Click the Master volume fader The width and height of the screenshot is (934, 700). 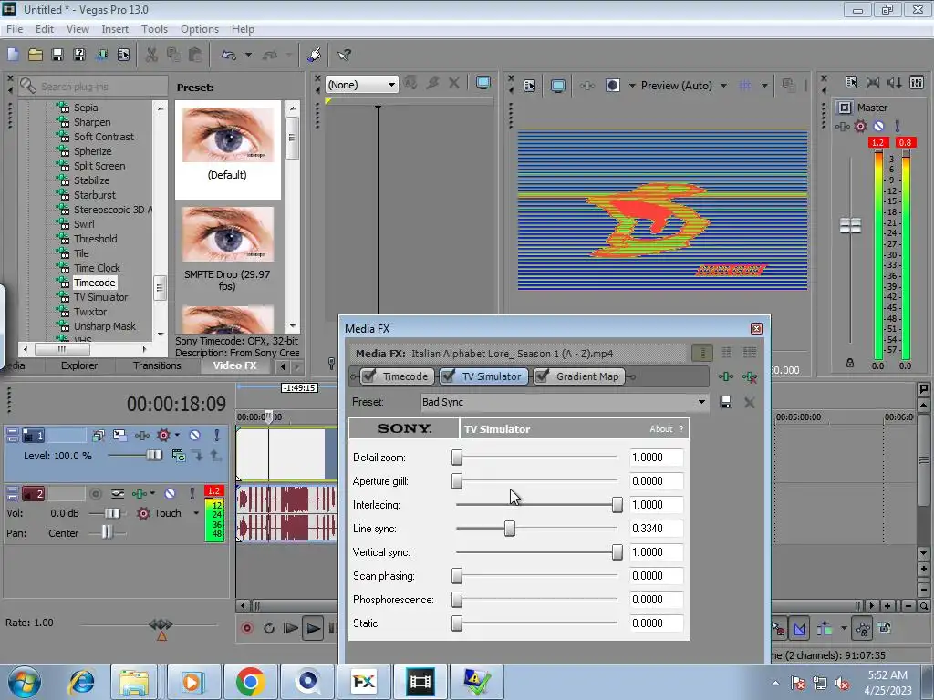coord(851,226)
